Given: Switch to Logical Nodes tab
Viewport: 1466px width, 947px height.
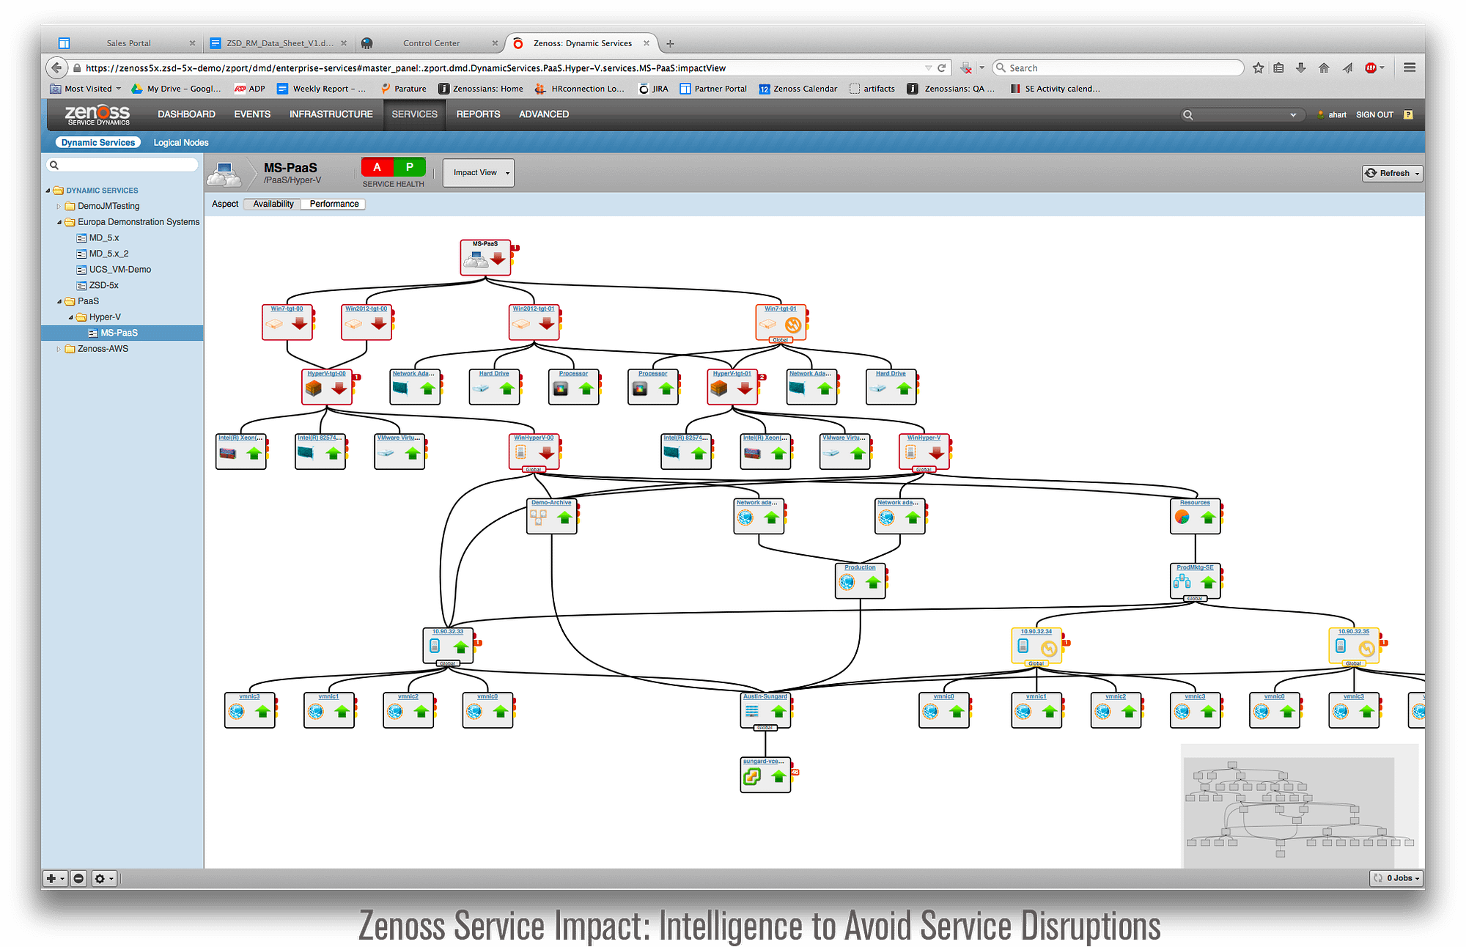Looking at the screenshot, I should pyautogui.click(x=181, y=143).
